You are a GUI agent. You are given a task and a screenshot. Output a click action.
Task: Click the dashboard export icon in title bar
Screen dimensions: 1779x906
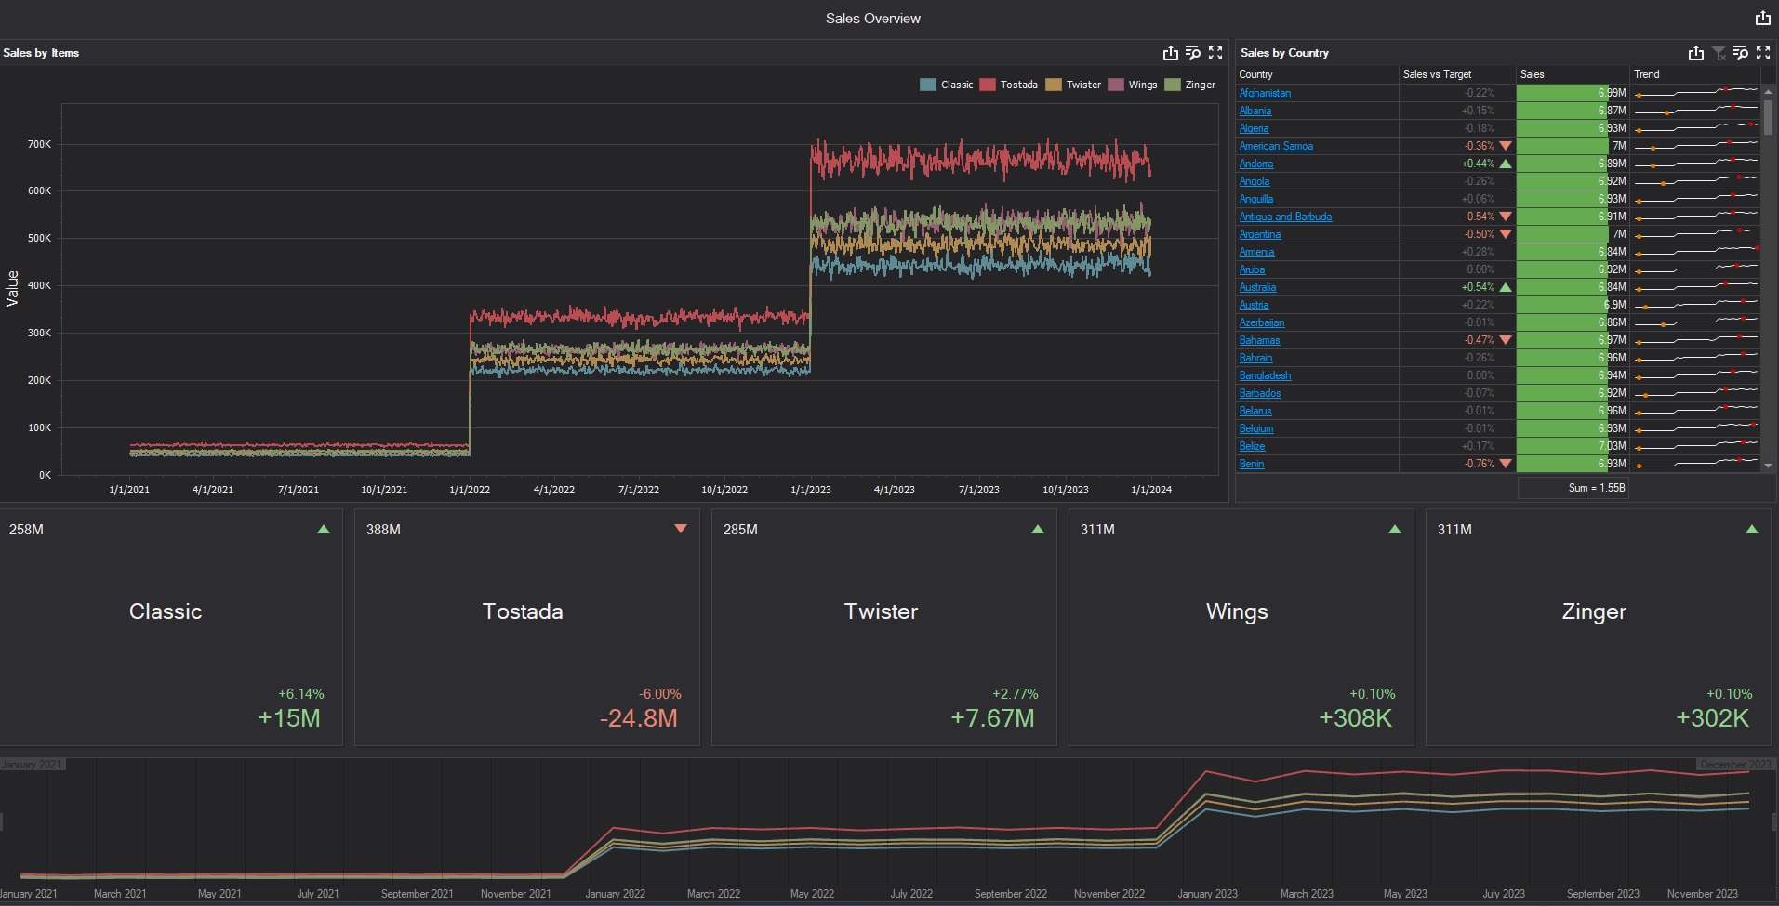1762,18
